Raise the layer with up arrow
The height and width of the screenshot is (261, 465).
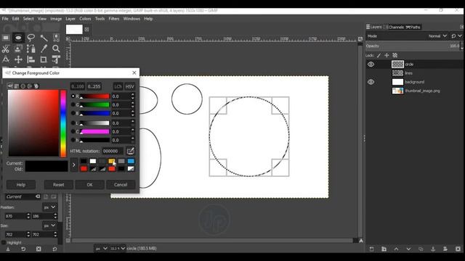(x=396, y=249)
